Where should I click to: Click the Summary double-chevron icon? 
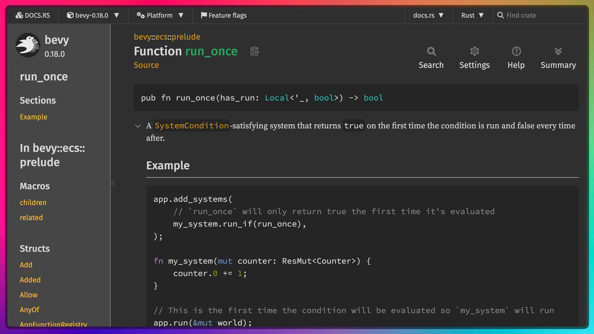coord(558,51)
